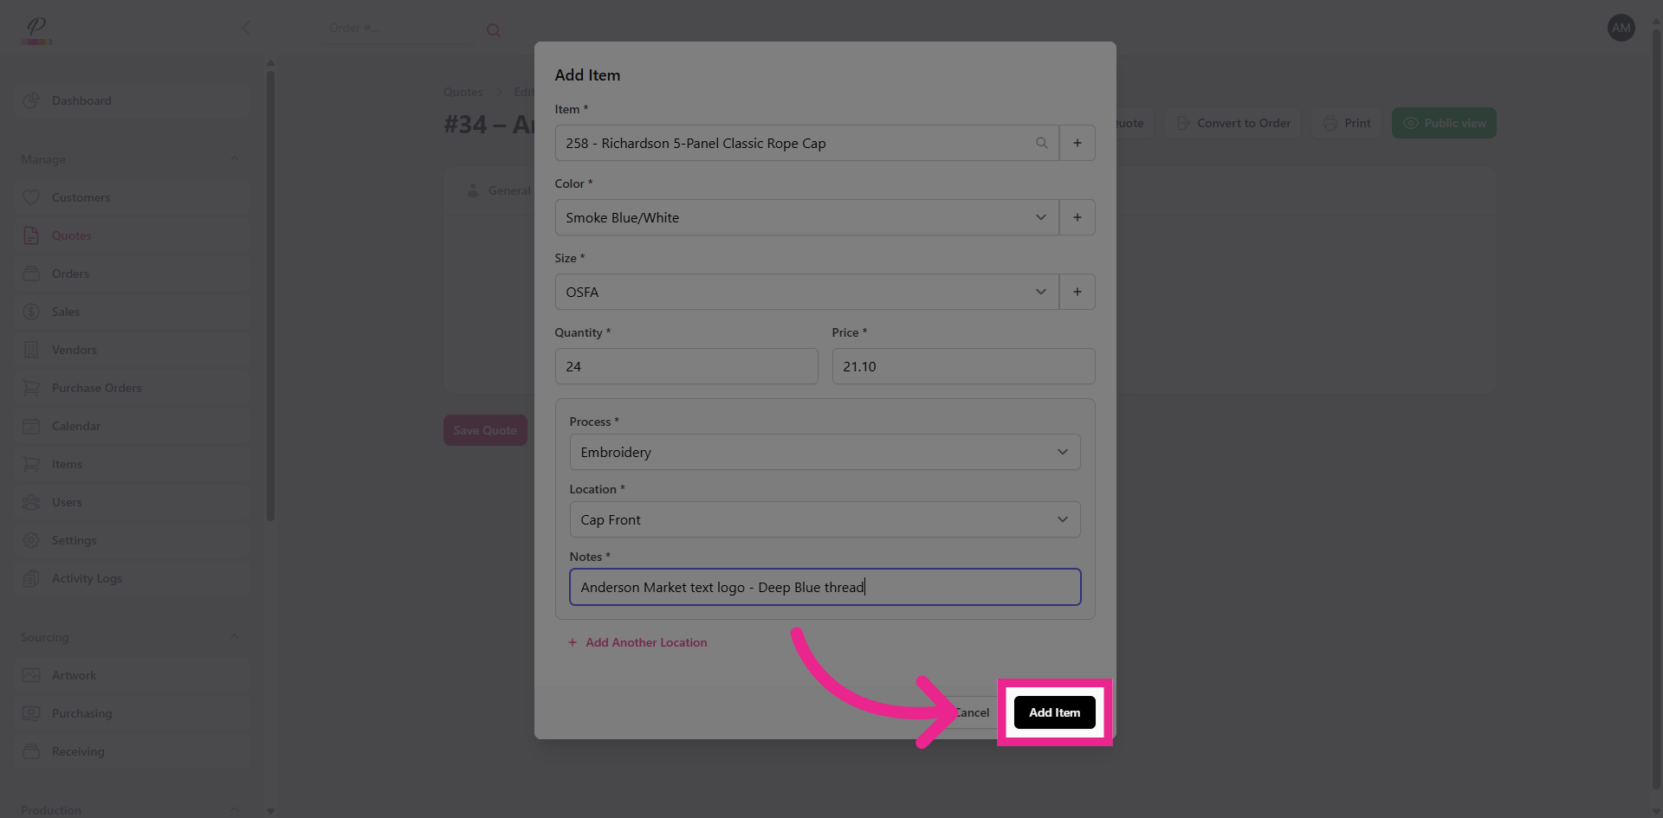Screen dimensions: 1663x818
Task: Open the Purchase Orders page
Action: coord(96,388)
